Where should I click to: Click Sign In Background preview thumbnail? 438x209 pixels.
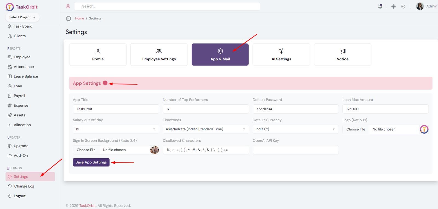154,150
